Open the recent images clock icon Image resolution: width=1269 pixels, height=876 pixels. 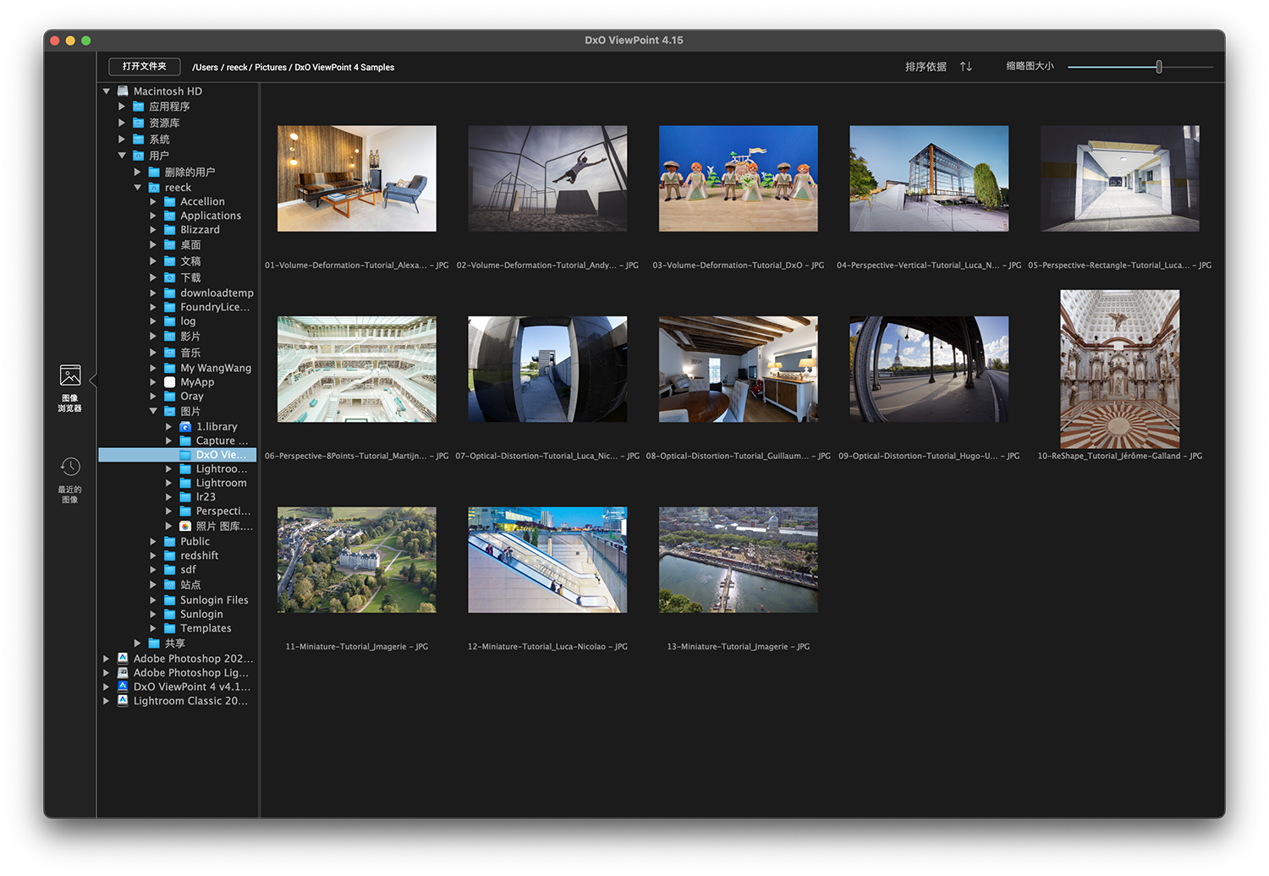70,468
